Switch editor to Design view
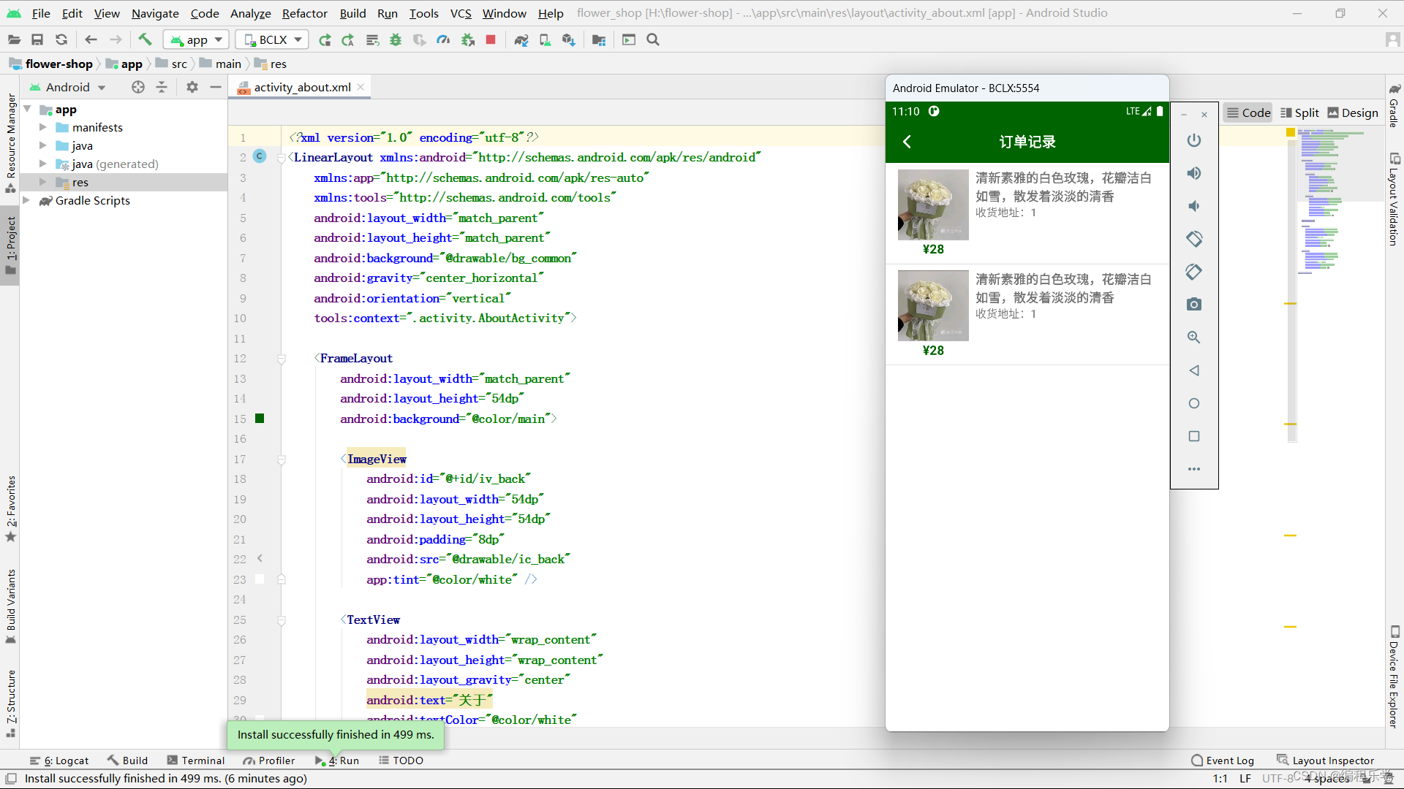 pos(1353,113)
